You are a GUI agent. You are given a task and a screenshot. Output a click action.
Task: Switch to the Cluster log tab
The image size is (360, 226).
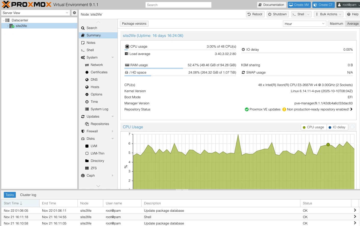(28, 195)
